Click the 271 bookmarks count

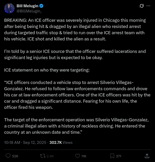(x=118, y=156)
